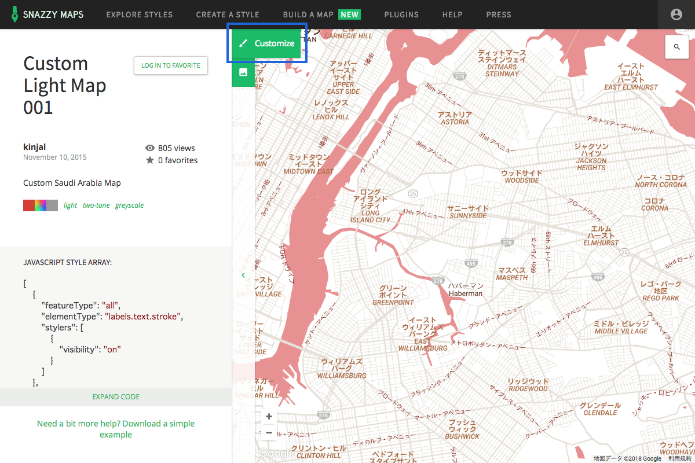Zoom out with the minus button

click(x=269, y=432)
